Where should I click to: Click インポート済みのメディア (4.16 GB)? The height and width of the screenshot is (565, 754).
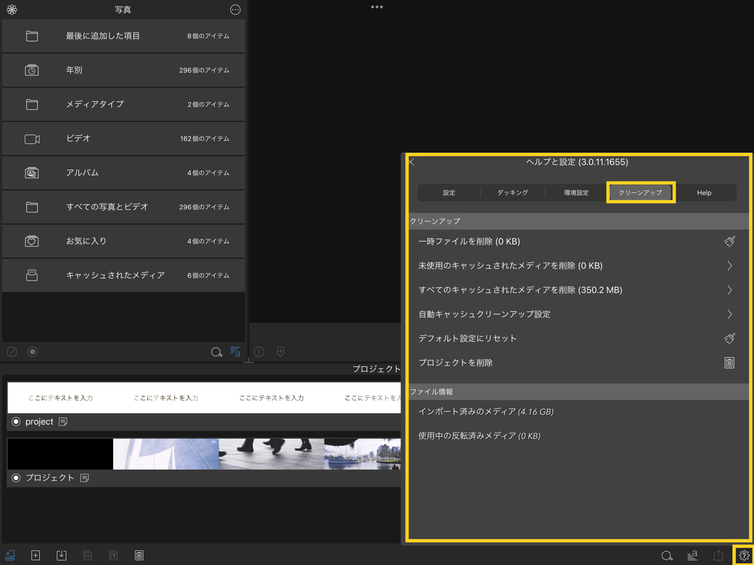coord(486,412)
